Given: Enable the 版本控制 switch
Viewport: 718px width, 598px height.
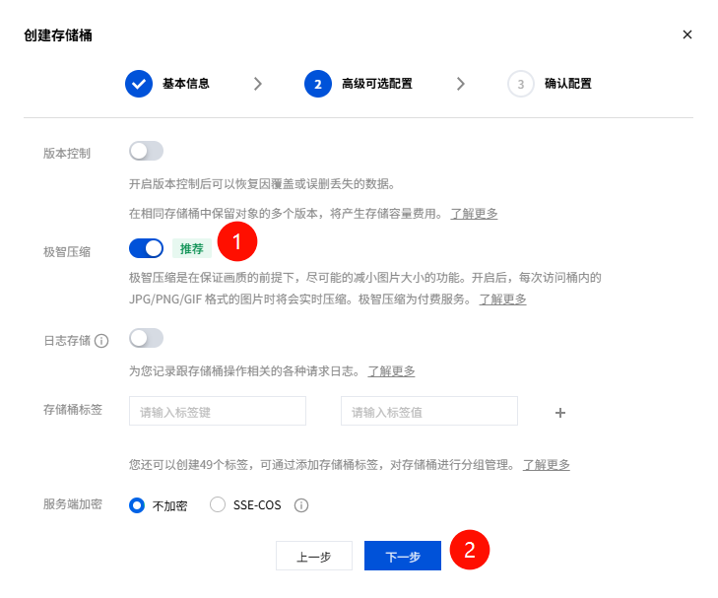Looking at the screenshot, I should pos(146,151).
